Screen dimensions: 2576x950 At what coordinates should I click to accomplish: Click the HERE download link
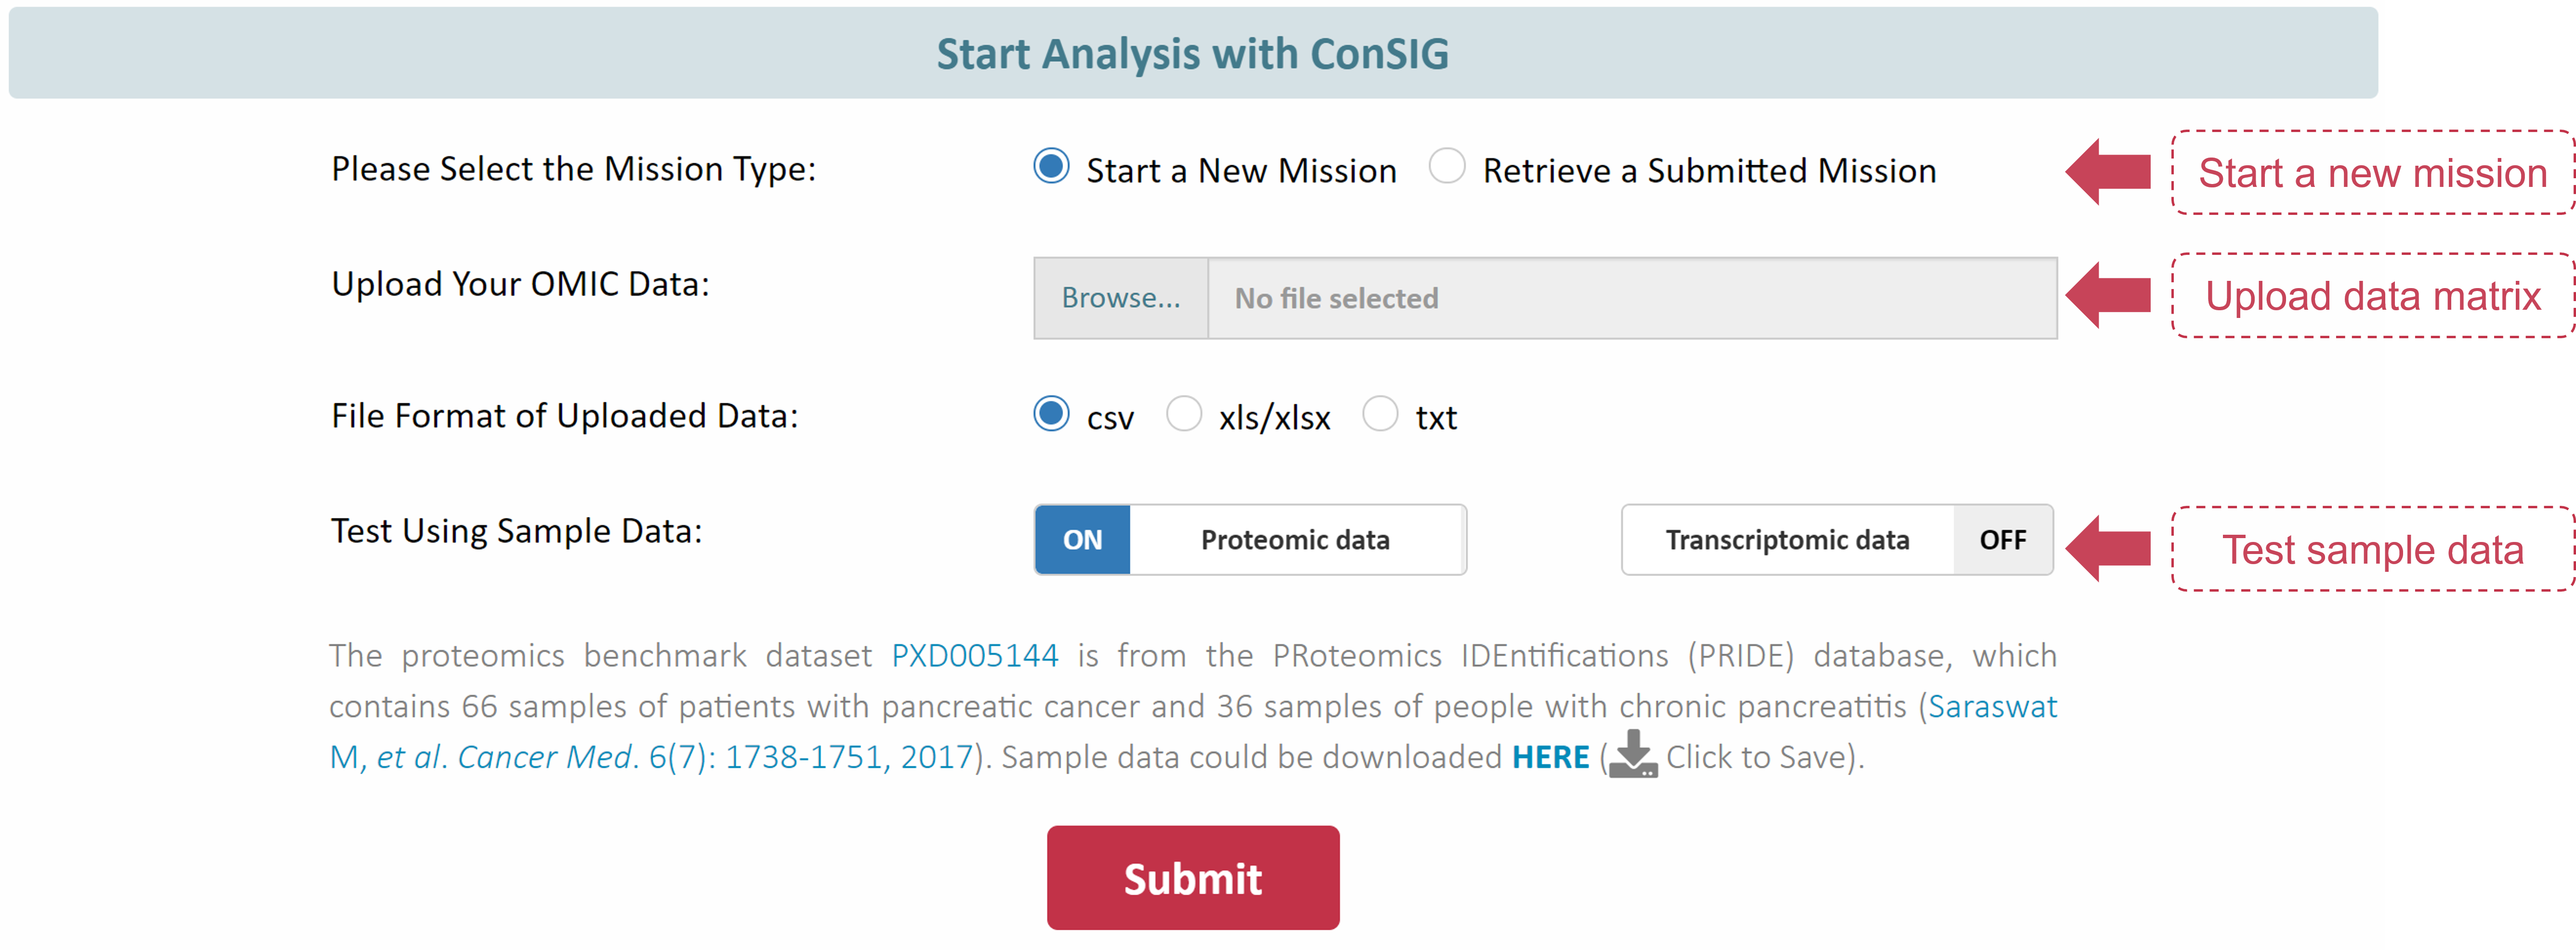tap(1550, 757)
